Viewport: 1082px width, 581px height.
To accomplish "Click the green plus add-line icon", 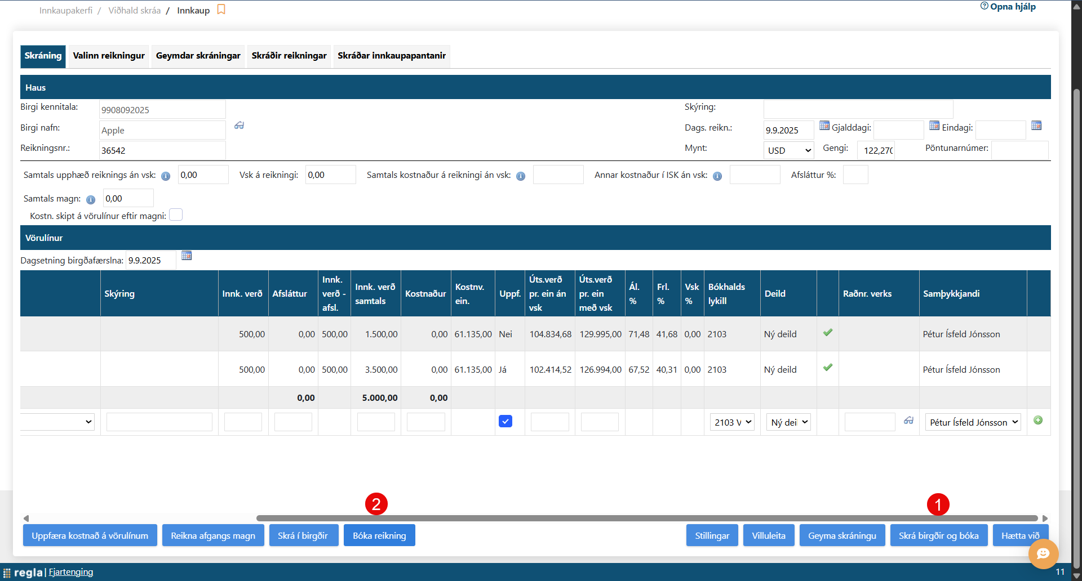I will [1038, 421].
